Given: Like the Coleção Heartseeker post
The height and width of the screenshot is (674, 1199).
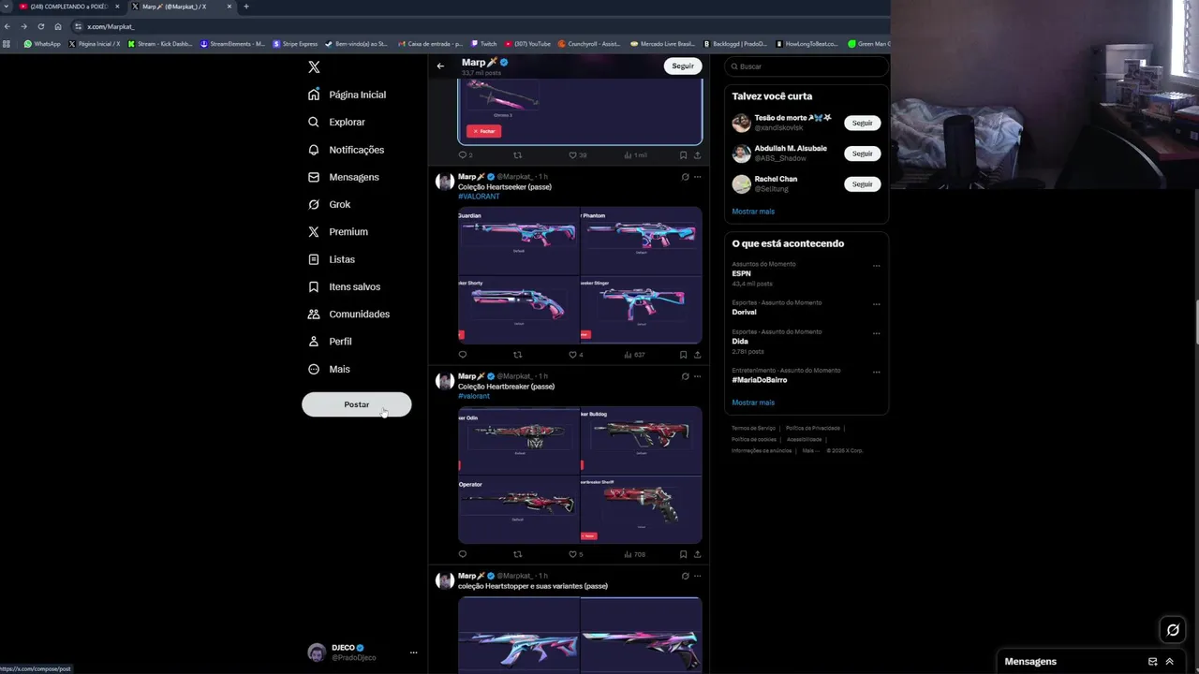Looking at the screenshot, I should (575, 355).
